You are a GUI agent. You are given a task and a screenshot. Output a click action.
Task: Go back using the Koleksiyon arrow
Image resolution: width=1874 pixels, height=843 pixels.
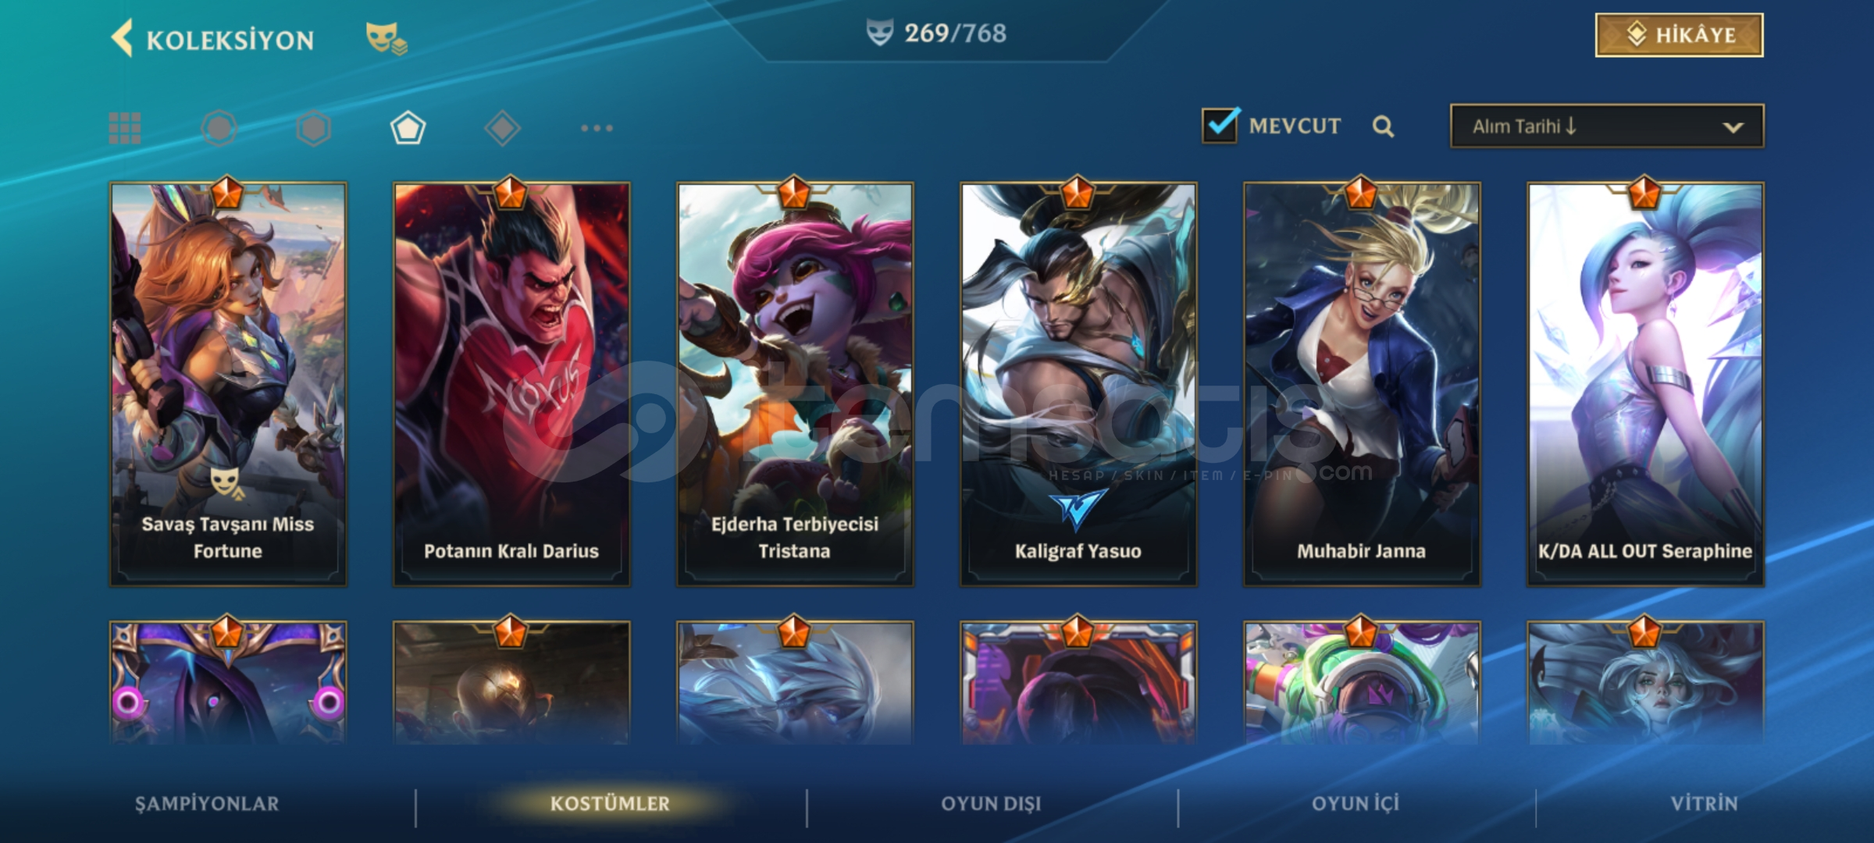[122, 38]
